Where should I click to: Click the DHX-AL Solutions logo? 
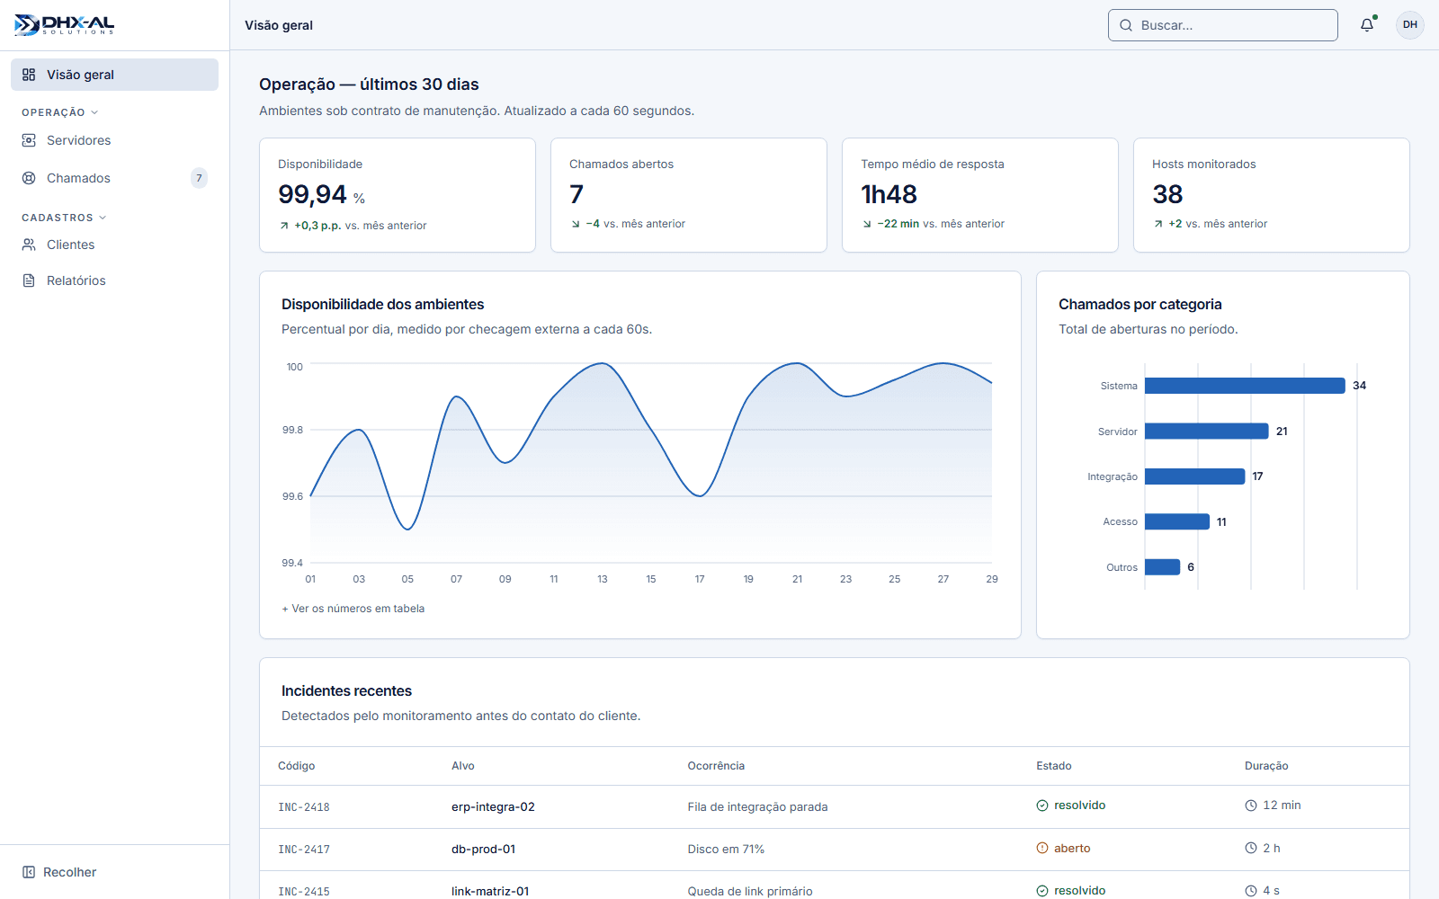click(65, 25)
